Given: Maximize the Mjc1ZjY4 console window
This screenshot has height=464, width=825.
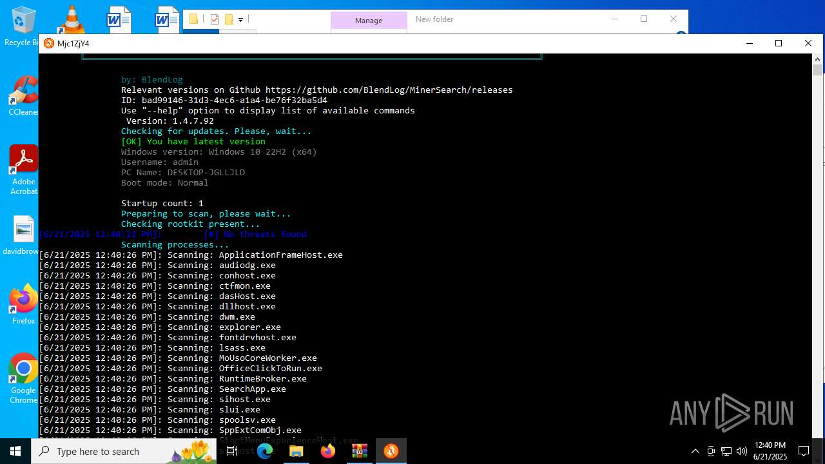Looking at the screenshot, I should (x=779, y=43).
